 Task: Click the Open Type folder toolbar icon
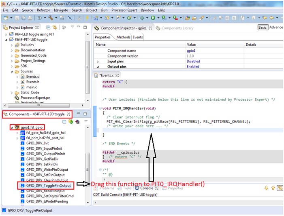[188, 18]
